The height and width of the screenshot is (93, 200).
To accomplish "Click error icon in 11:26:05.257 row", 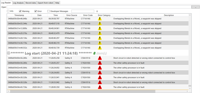I will click(100, 63).
